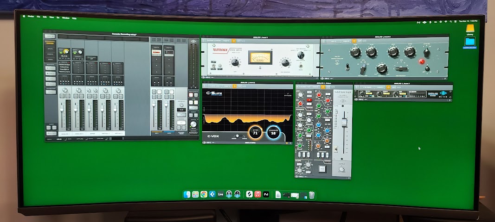495x222 pixels.
Task: Toggle power button in SSL channel strip toolbar
Action: tap(323, 87)
